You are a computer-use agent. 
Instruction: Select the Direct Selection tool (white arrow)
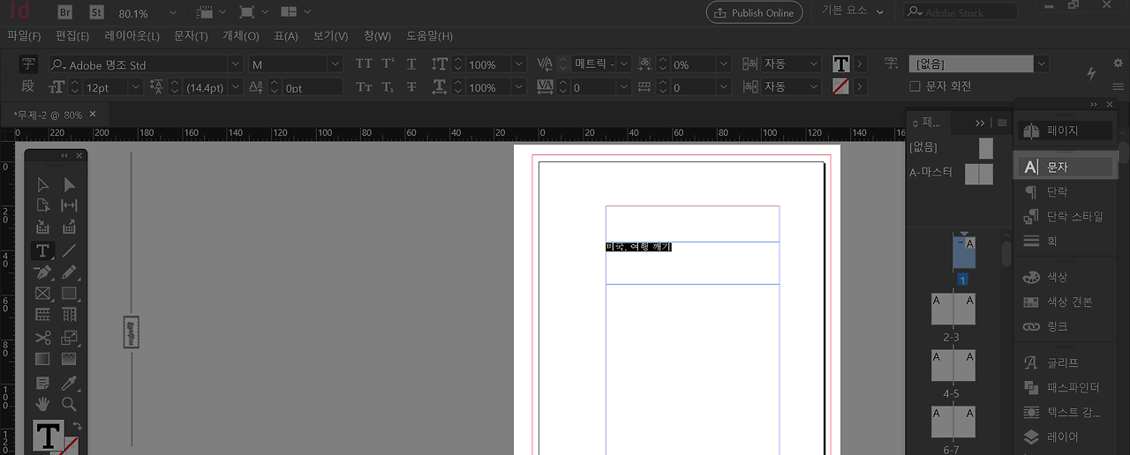(70, 184)
